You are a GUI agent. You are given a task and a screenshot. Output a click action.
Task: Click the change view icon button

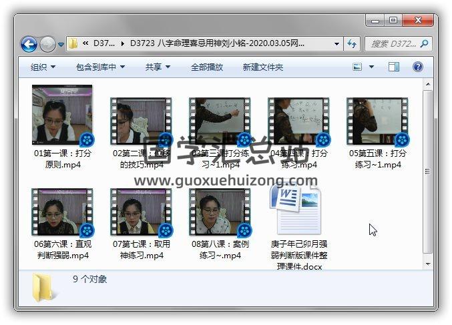click(x=357, y=67)
